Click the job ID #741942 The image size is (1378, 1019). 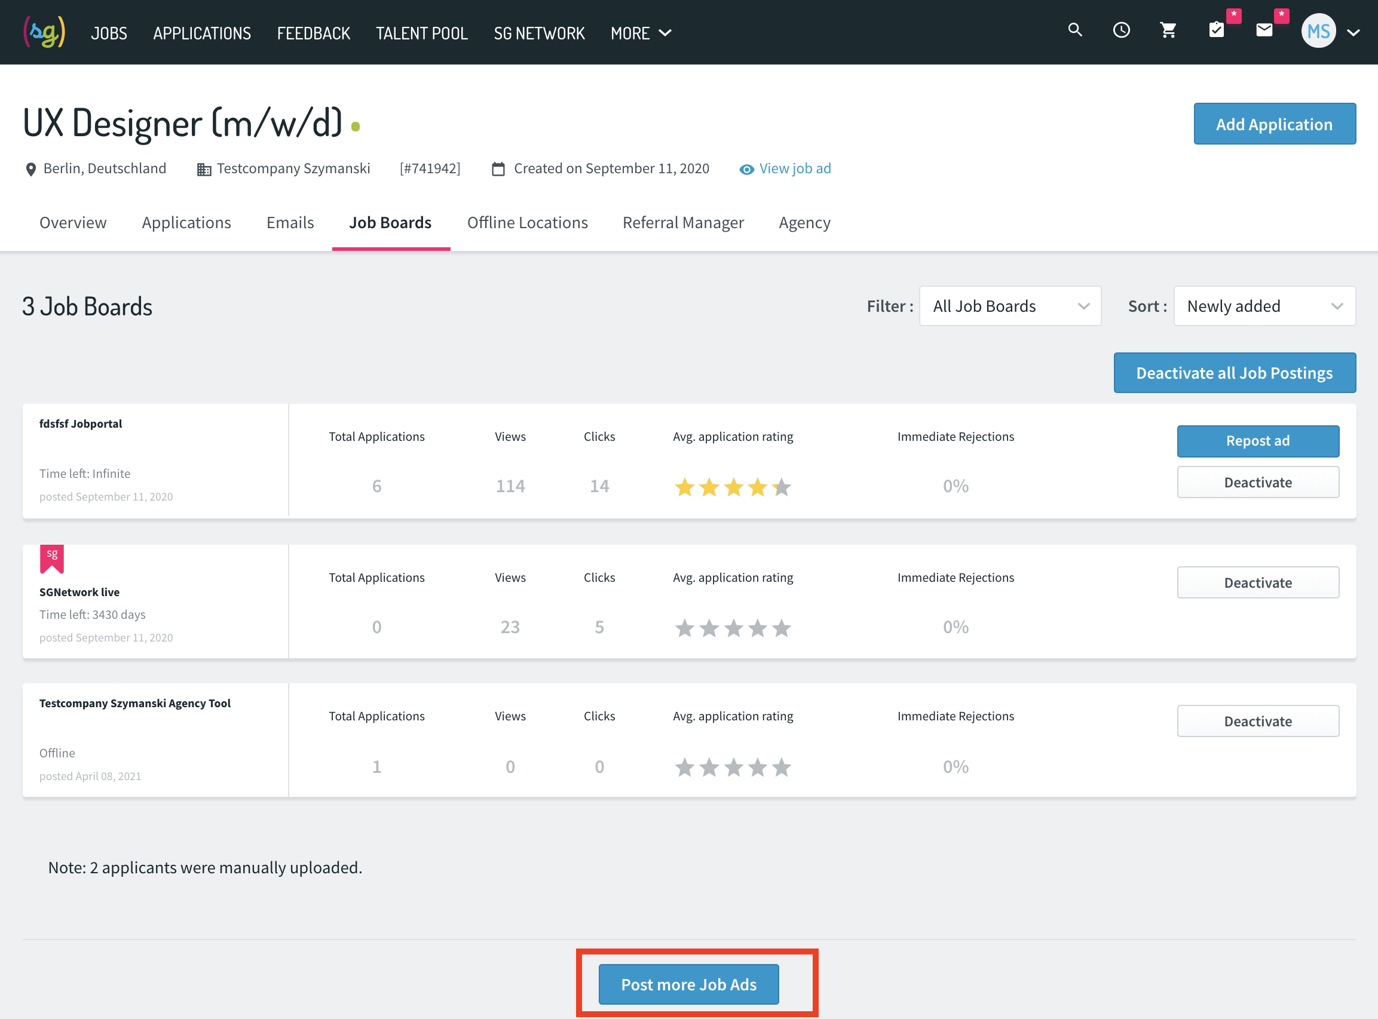(430, 168)
